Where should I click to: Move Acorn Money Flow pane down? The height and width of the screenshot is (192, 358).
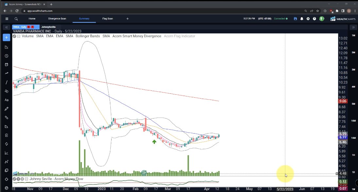(x=18, y=179)
